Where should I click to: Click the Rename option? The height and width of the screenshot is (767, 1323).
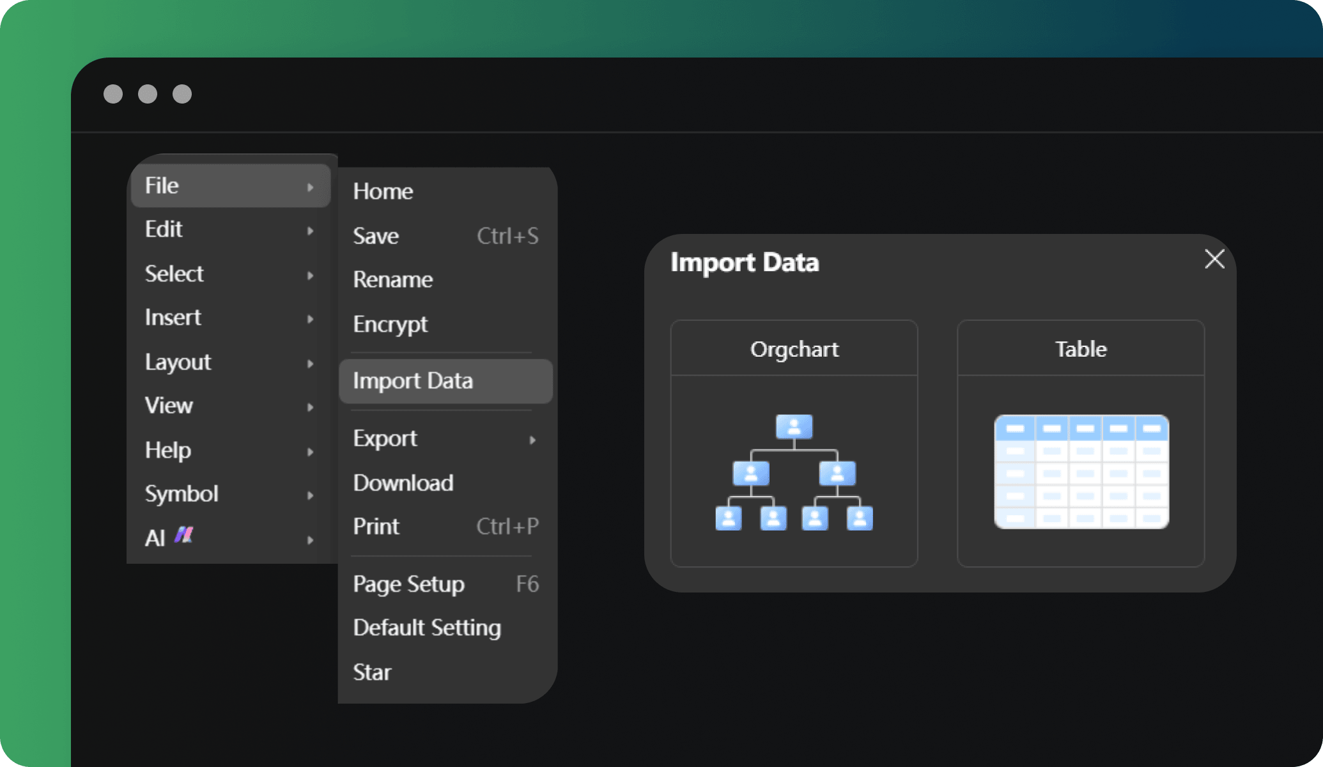tap(392, 279)
